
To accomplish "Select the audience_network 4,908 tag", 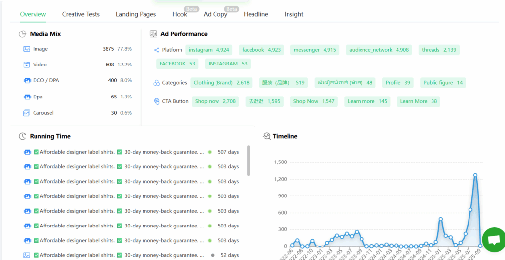I will pos(379,50).
